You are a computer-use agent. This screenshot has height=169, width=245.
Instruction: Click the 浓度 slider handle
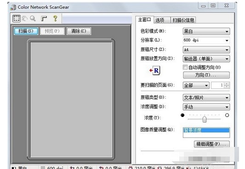pos(205,119)
